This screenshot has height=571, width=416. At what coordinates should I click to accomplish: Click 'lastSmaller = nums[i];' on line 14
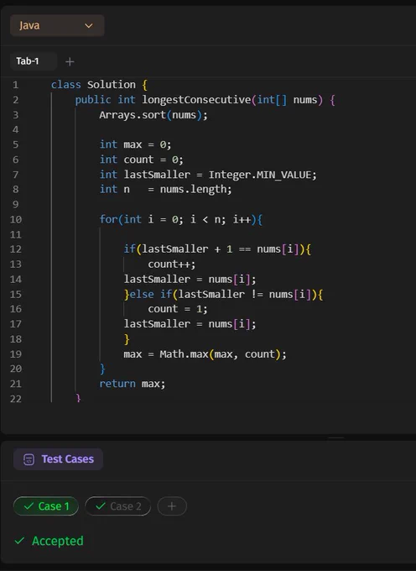tap(190, 280)
